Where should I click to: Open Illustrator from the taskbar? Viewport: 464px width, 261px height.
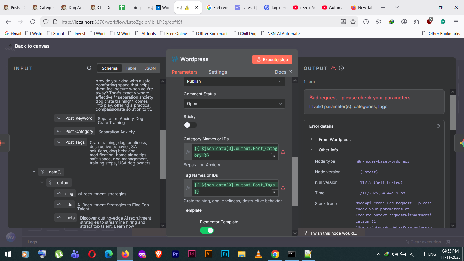209,254
